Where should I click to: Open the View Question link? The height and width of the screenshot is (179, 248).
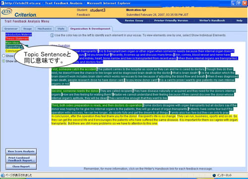pos(60,45)
